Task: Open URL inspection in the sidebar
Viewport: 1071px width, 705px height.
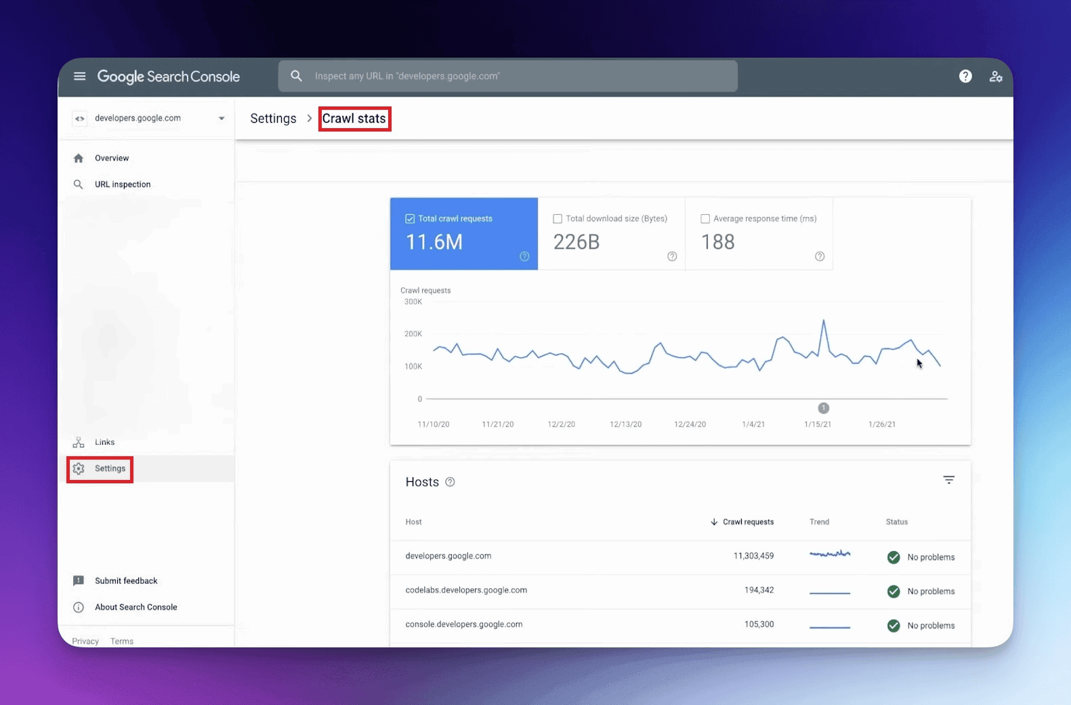Action: coord(123,184)
